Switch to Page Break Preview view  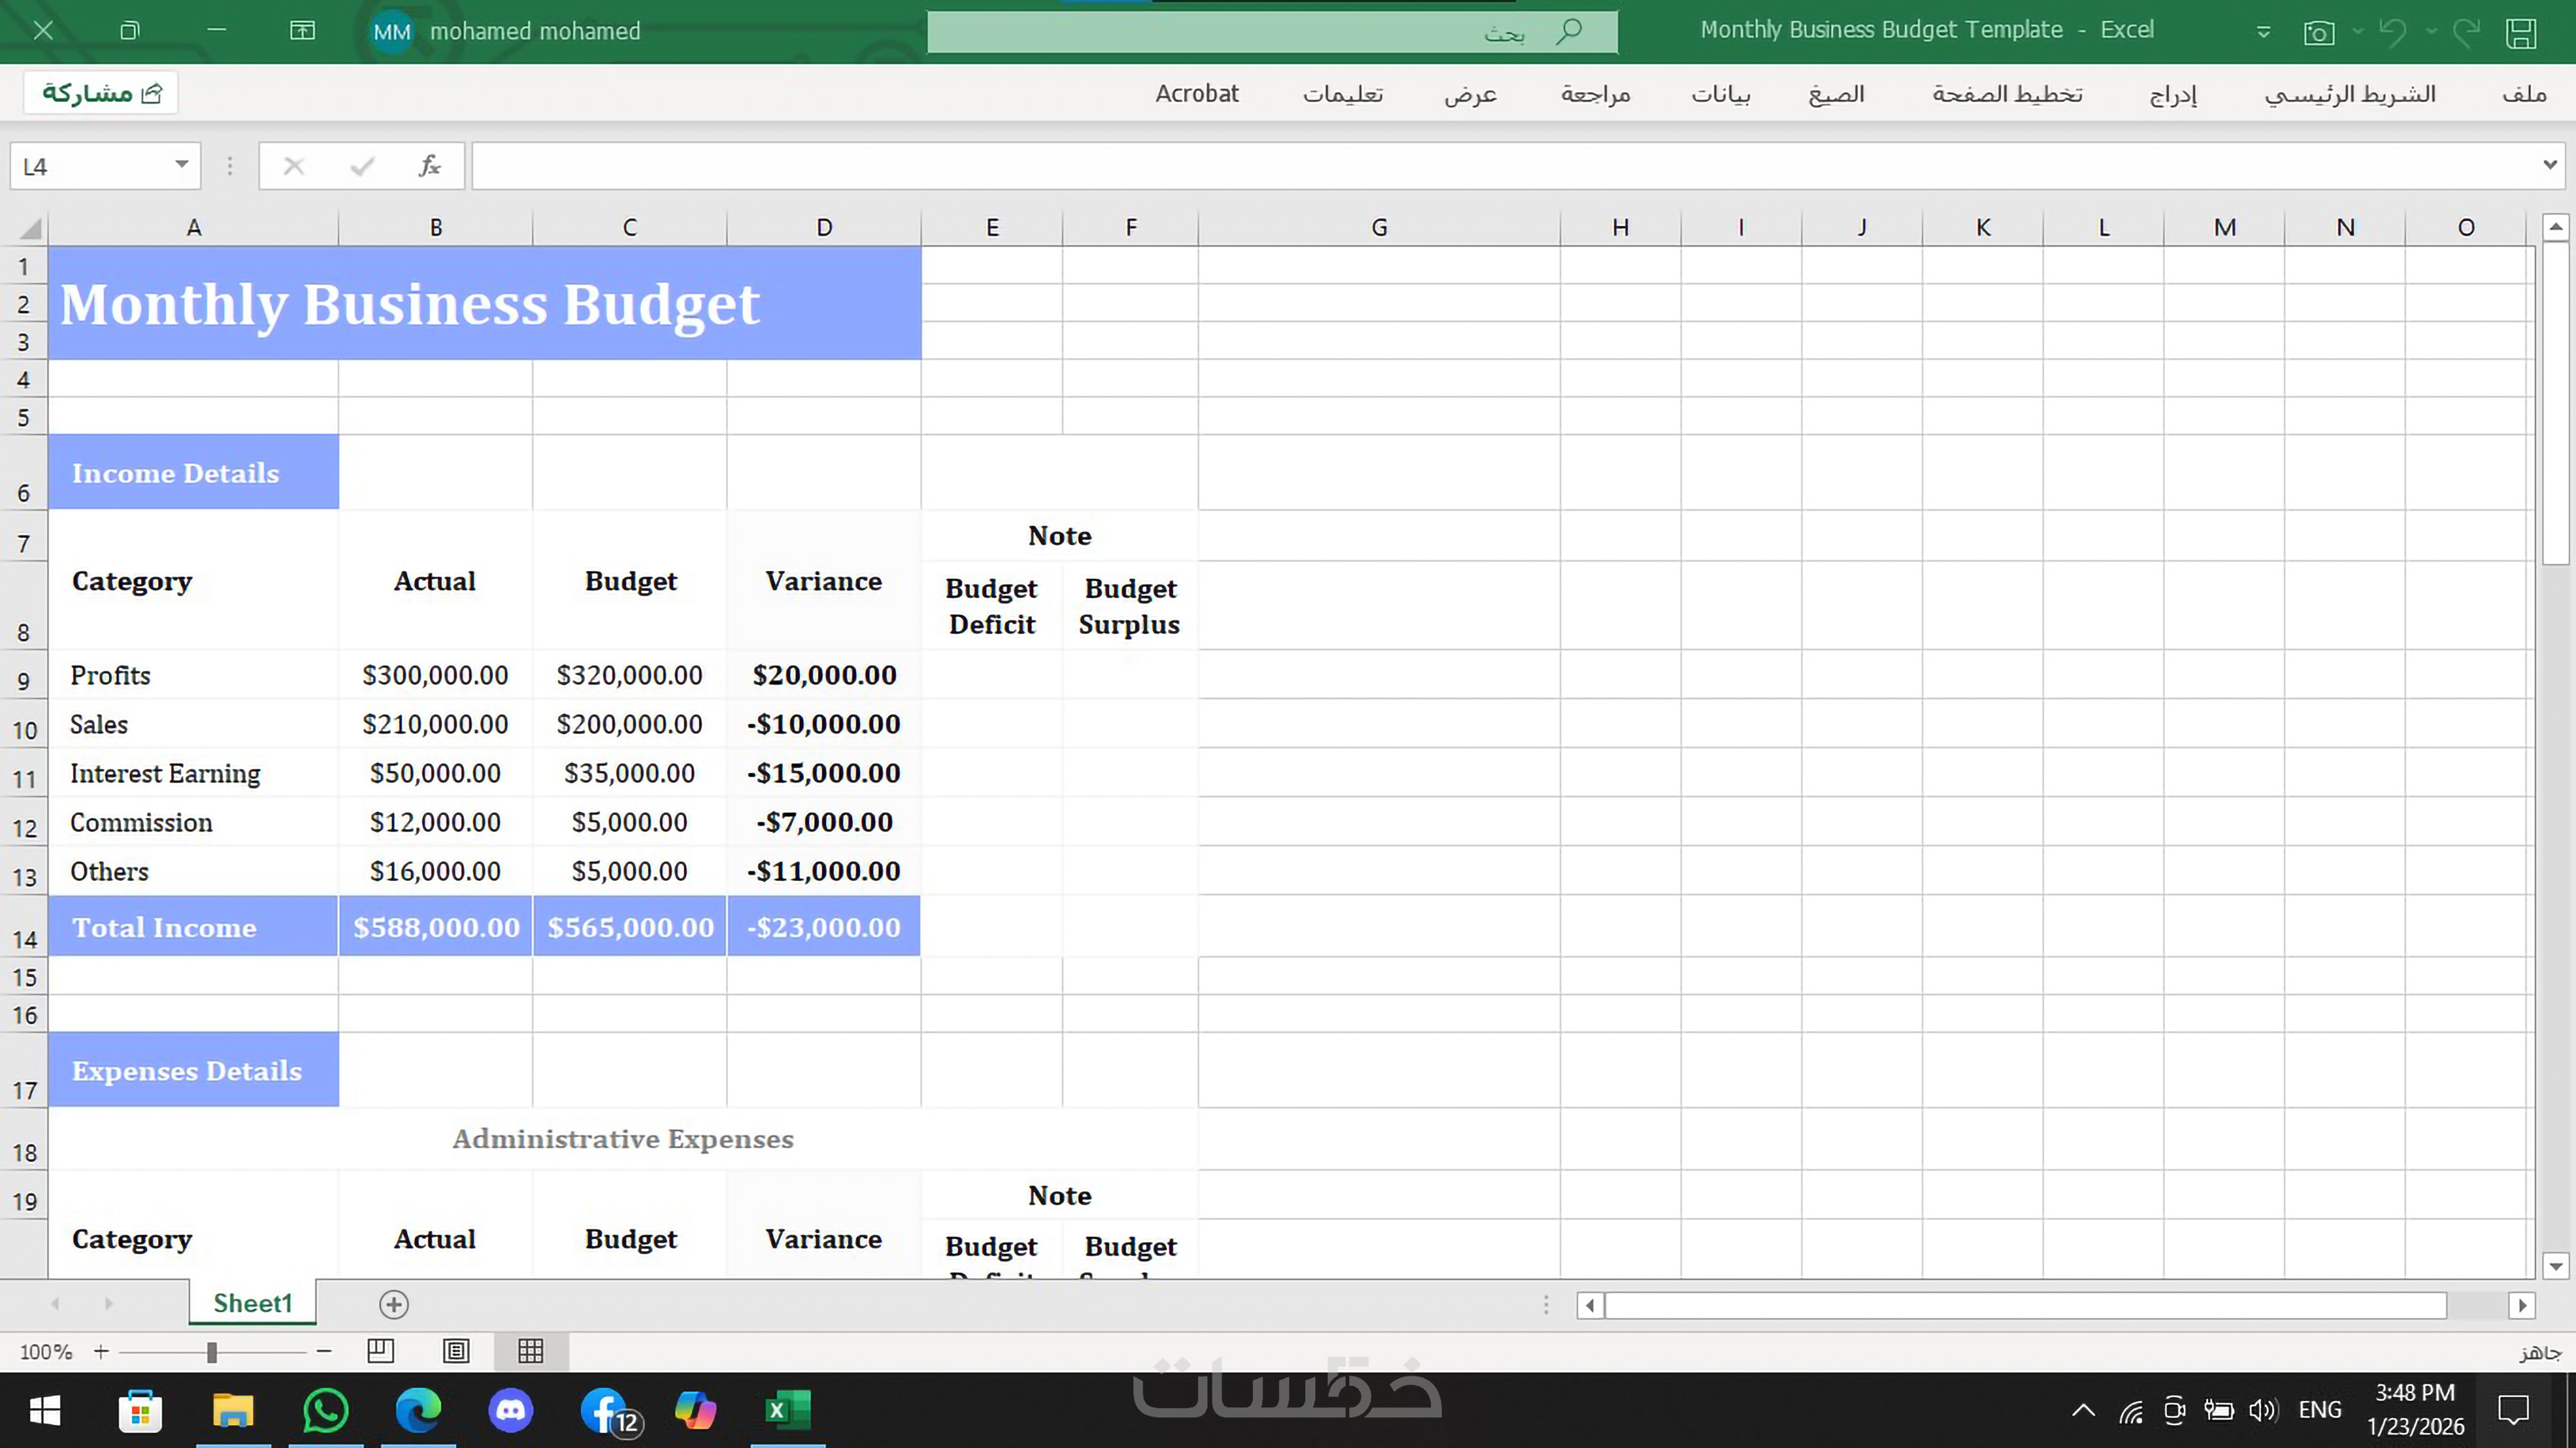pyautogui.click(x=381, y=1352)
